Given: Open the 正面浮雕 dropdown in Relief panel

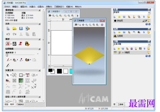Looking at the screenshot, I should [149, 45].
